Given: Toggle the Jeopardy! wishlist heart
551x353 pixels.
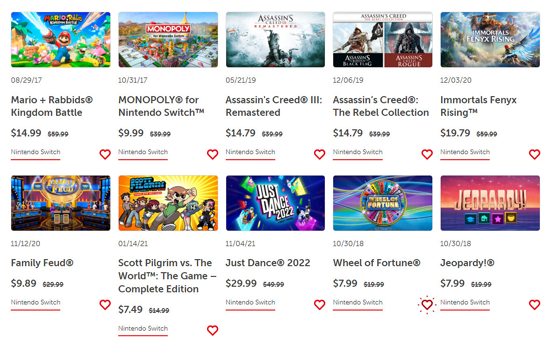Looking at the screenshot, I should coord(535,305).
